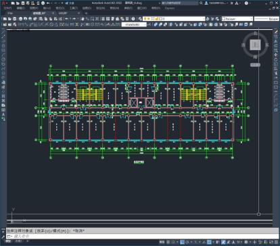Select the Insert Block tool
This screenshot has height=246, width=280.
coord(3,82)
